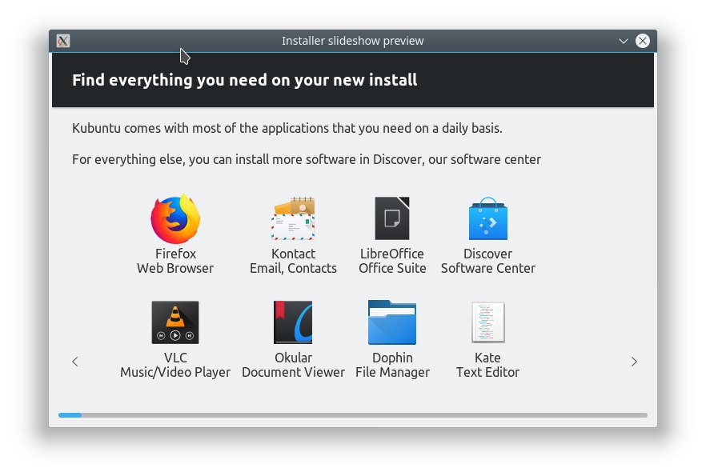This screenshot has width=706, height=476.
Task: Select the Okular document viewer icon
Action: pos(293,322)
